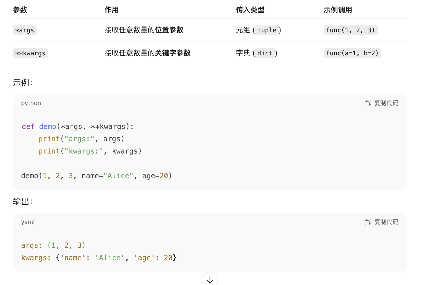Select the tuple inline code tag
The image size is (427, 285).
pyautogui.click(x=267, y=30)
